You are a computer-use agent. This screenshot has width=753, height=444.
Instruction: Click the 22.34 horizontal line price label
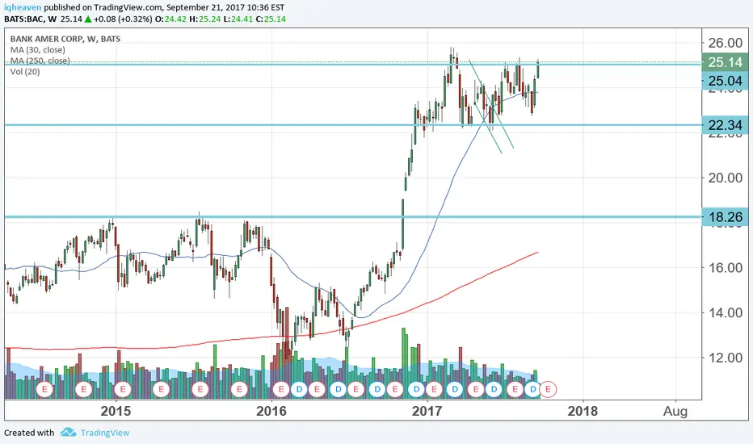pyautogui.click(x=726, y=125)
